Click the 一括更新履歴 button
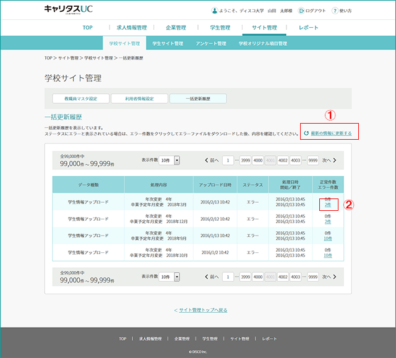The height and width of the screenshot is (358, 396). 198,99
